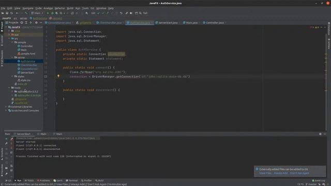Open Run panel gear settings
Image resolution: width=331 pixels, height=186 pixels.
pyautogui.click(x=320, y=134)
